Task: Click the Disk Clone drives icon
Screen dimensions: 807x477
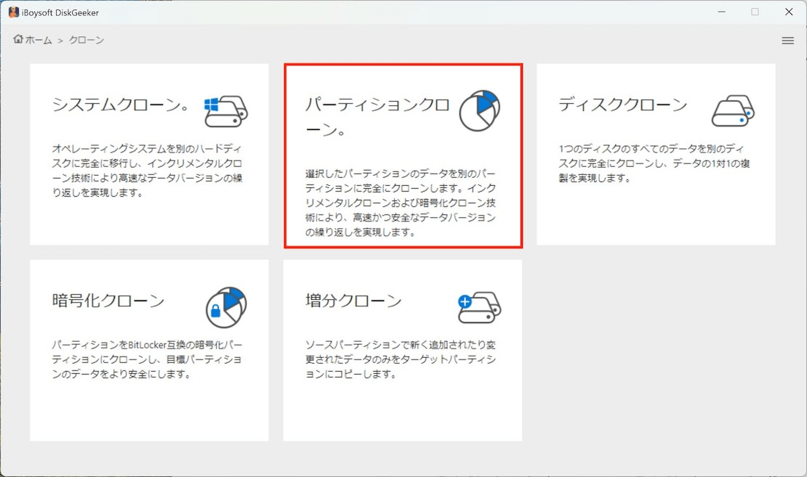Action: point(733,110)
